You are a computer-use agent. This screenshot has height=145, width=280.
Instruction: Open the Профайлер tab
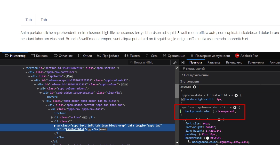108,56
